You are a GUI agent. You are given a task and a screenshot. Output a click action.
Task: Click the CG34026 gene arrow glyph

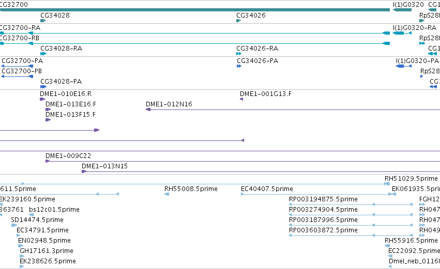click(x=239, y=21)
